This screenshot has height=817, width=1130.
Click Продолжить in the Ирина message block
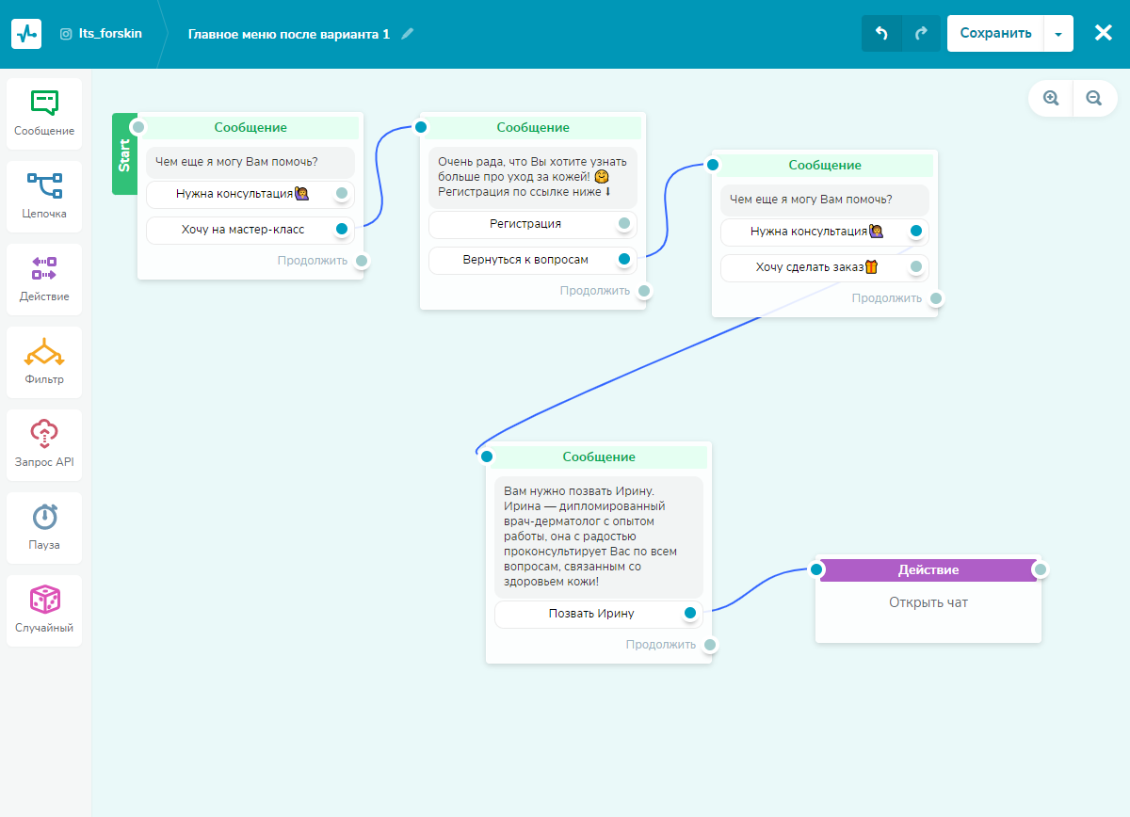pos(661,645)
